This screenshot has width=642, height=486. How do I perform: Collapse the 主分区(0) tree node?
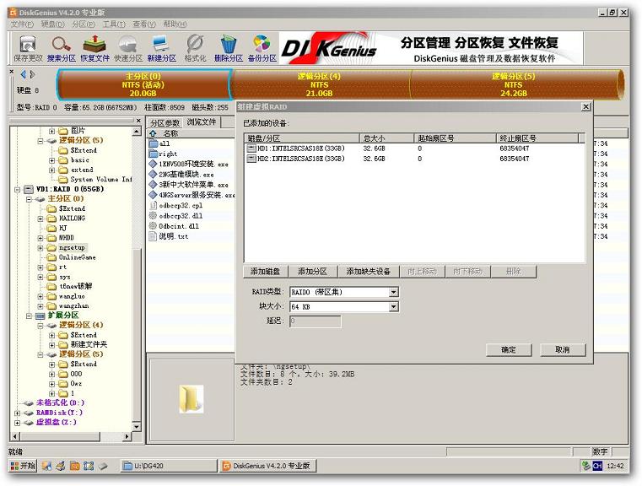tap(29, 199)
